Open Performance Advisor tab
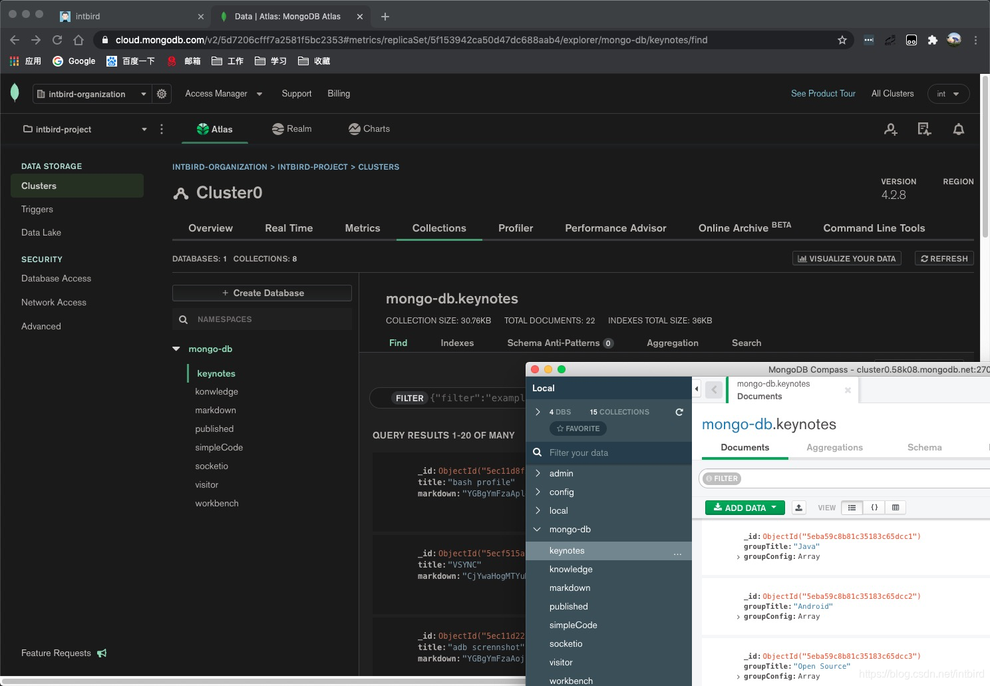Image resolution: width=990 pixels, height=686 pixels. pyautogui.click(x=615, y=228)
